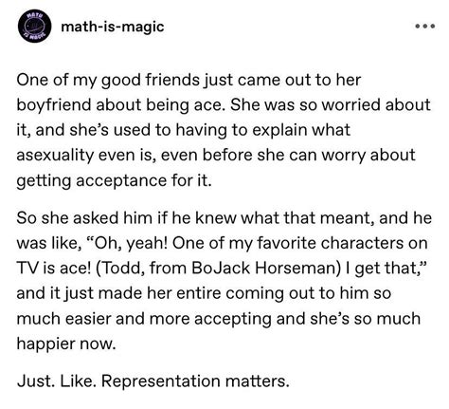Open the math-is-magic avatar icon

tap(35, 27)
